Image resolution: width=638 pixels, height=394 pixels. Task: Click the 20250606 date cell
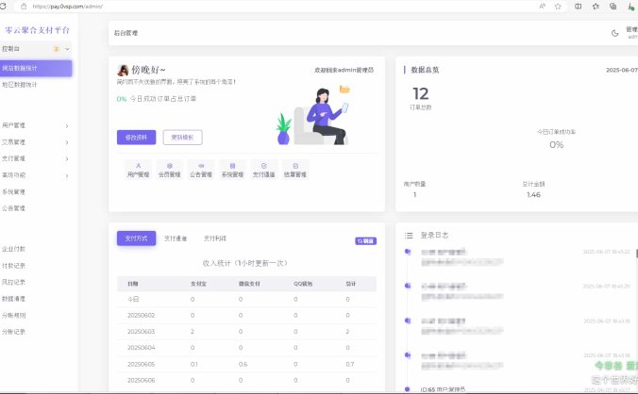[142, 380]
